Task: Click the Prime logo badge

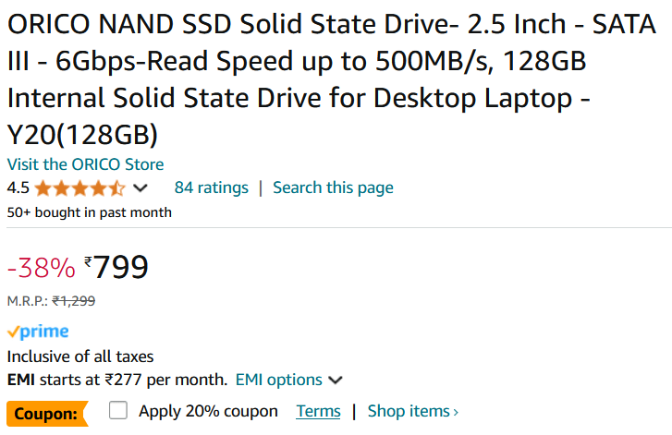Action: pyautogui.click(x=38, y=332)
